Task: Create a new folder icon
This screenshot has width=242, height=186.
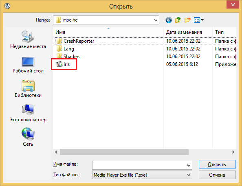Action: pyautogui.click(x=187, y=20)
